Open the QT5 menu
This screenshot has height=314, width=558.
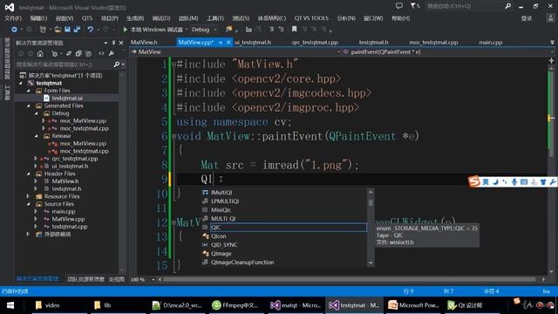[87, 18]
